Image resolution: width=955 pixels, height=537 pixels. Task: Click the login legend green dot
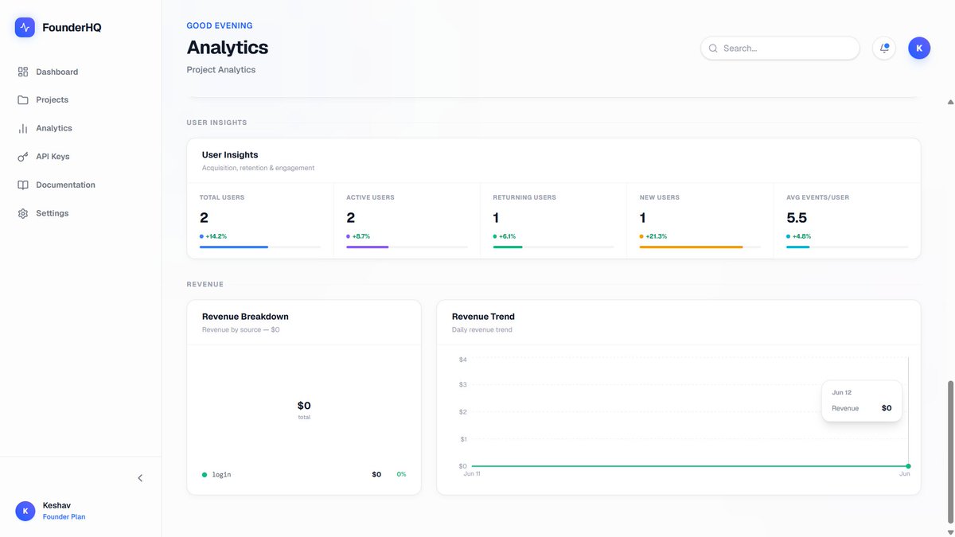[205, 475]
